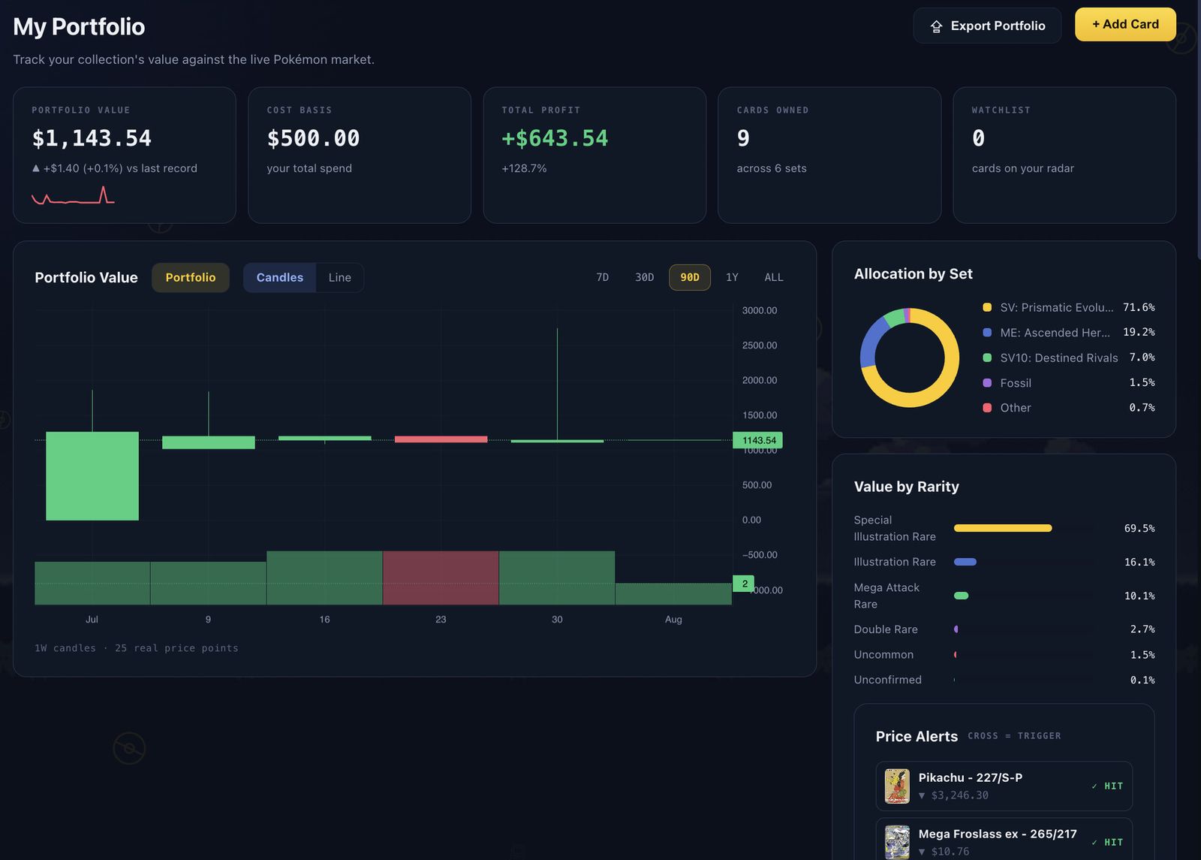Click the allocation donut chart

tap(910, 358)
